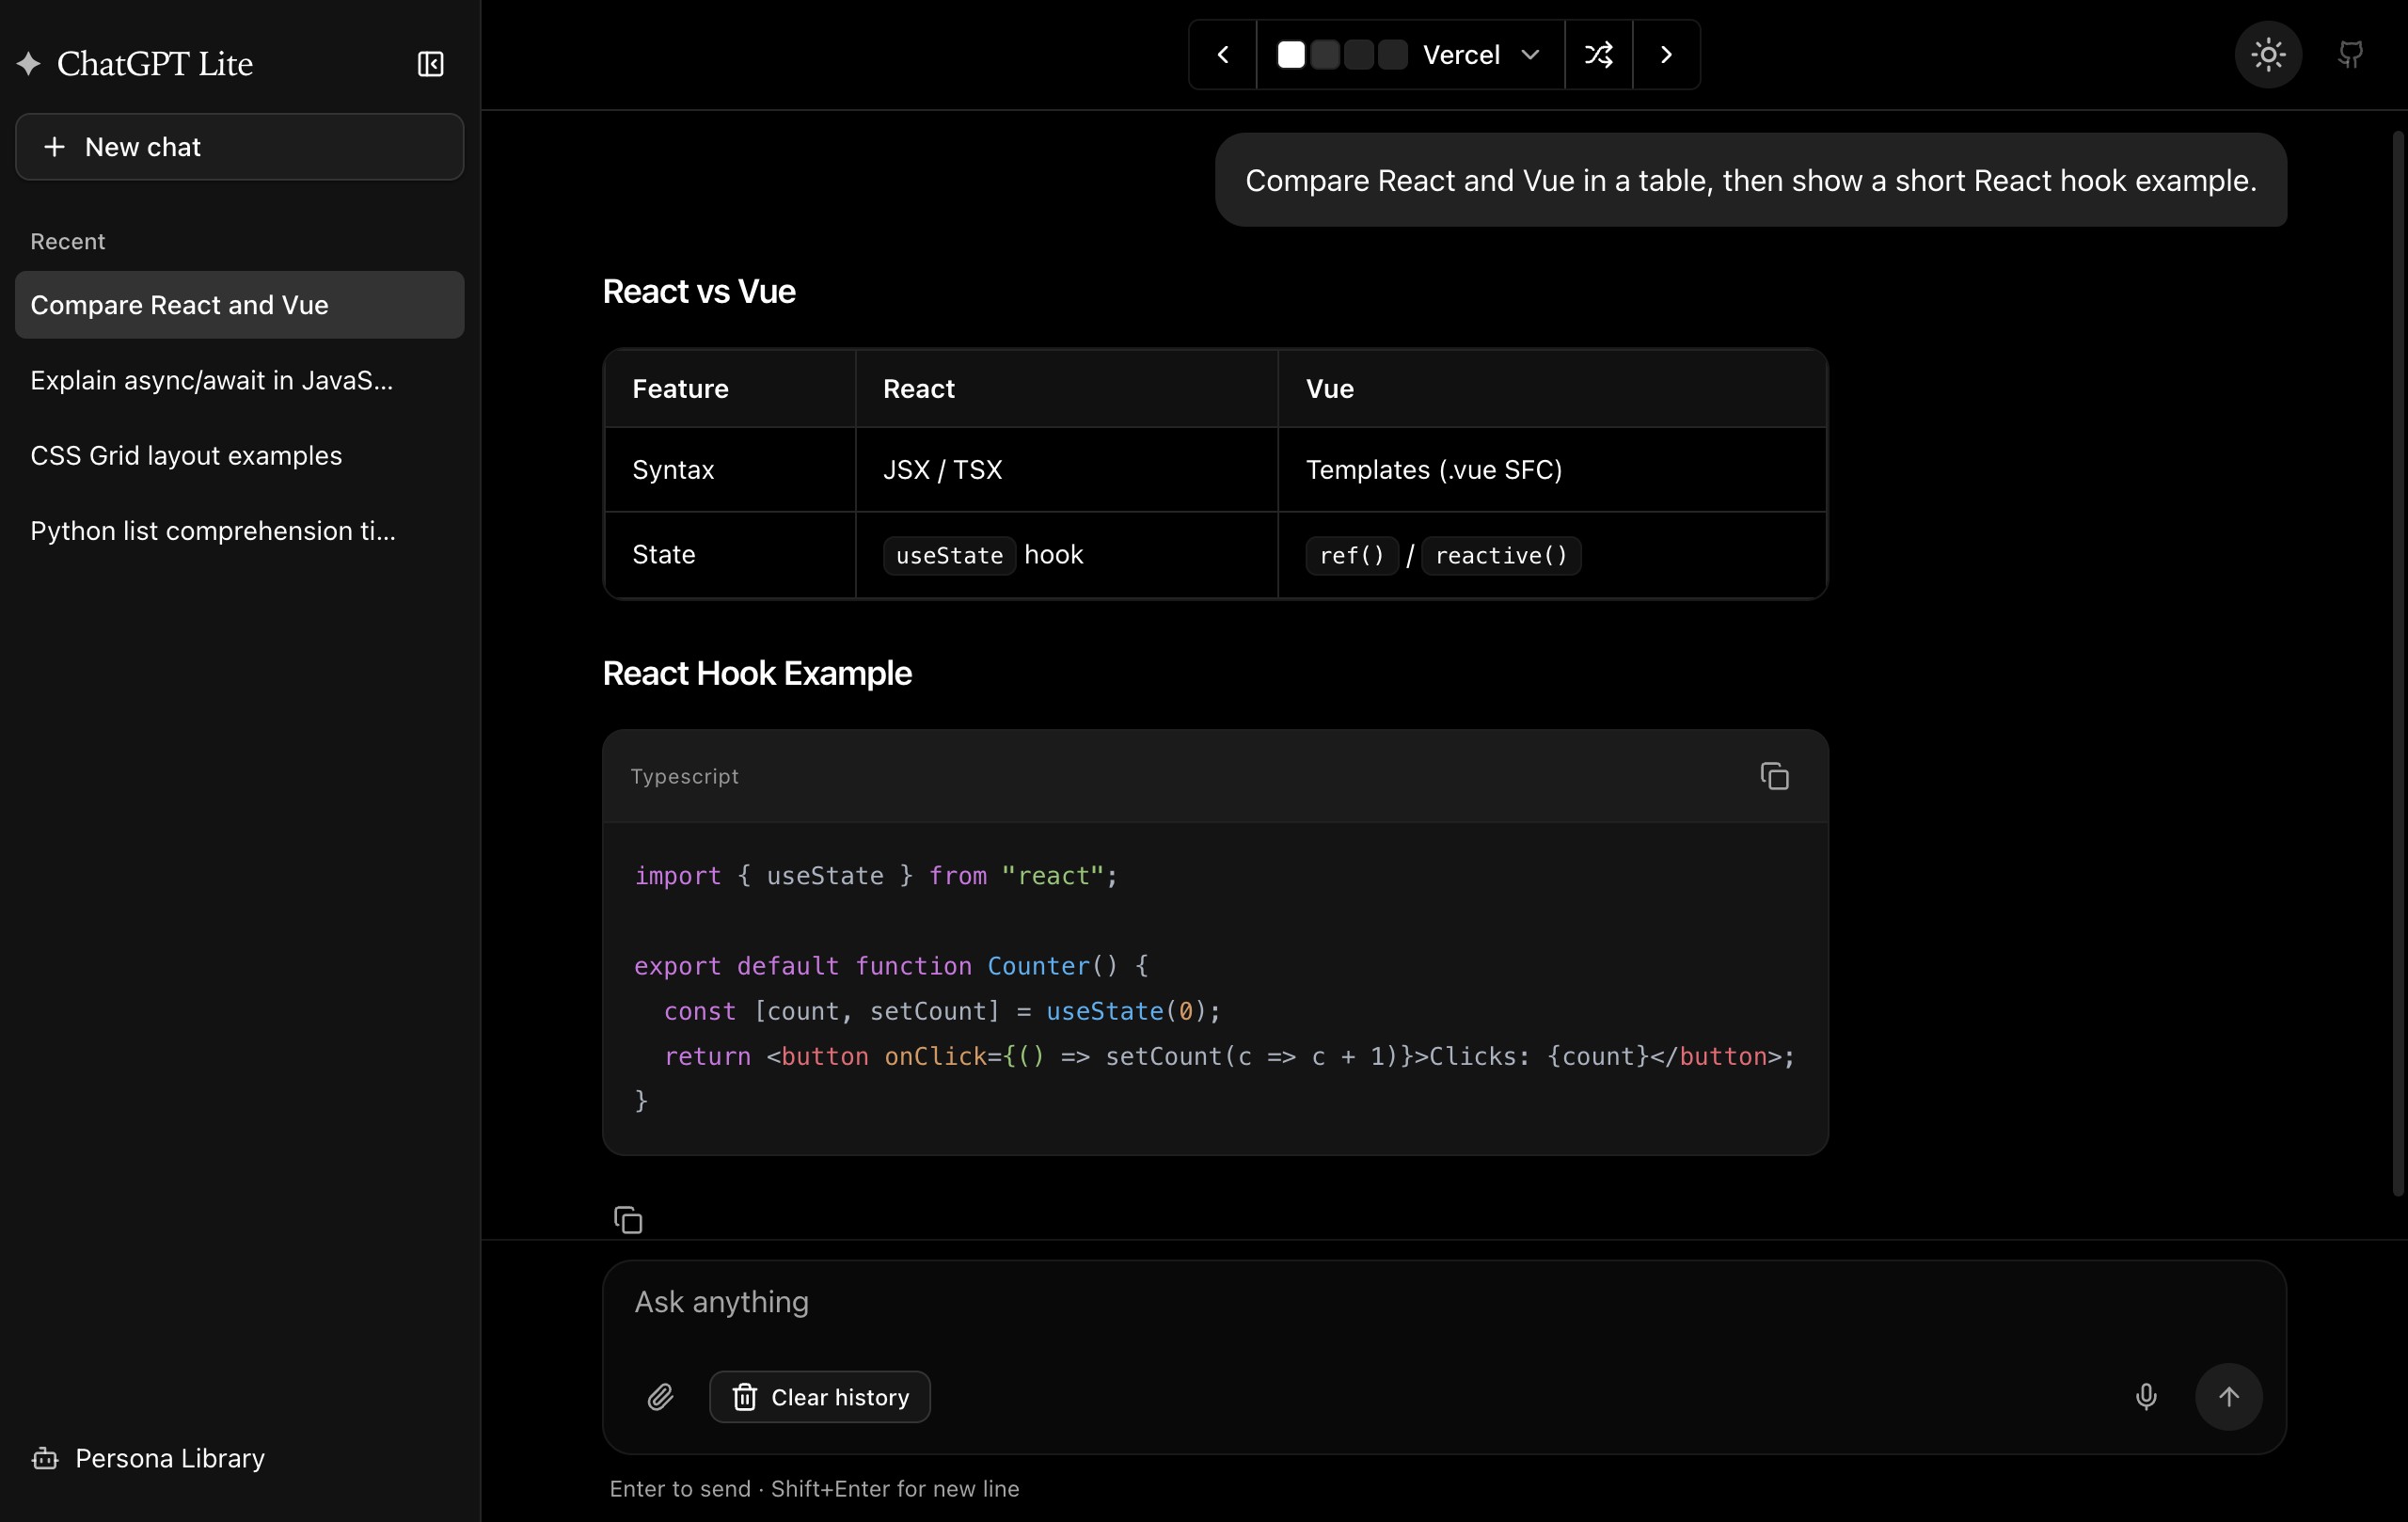This screenshot has height=1522, width=2408.
Task: Click the plus icon in New chat
Action: click(55, 147)
